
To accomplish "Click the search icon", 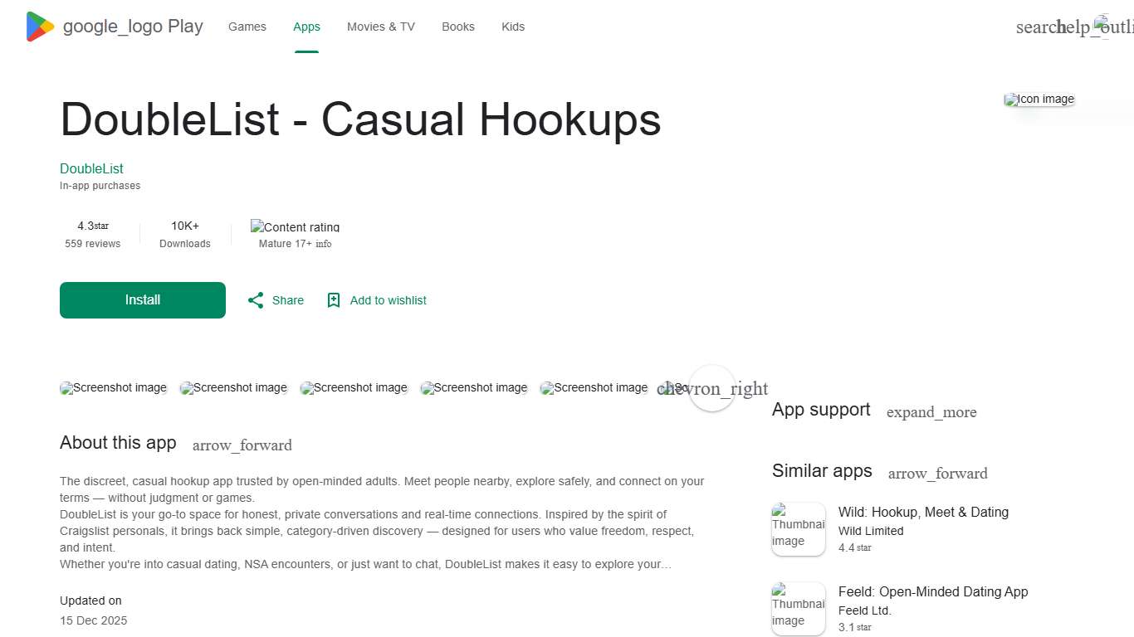I will click(1039, 27).
